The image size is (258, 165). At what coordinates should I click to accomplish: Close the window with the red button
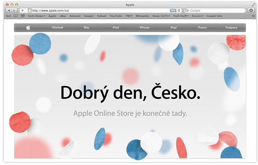(x=7, y=5)
